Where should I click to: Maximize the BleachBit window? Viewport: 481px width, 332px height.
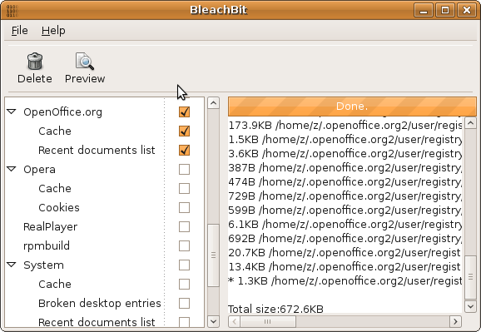click(x=445, y=10)
